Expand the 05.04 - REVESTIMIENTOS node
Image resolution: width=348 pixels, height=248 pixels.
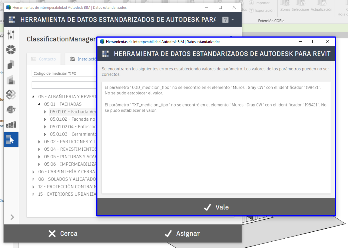tap(39, 149)
